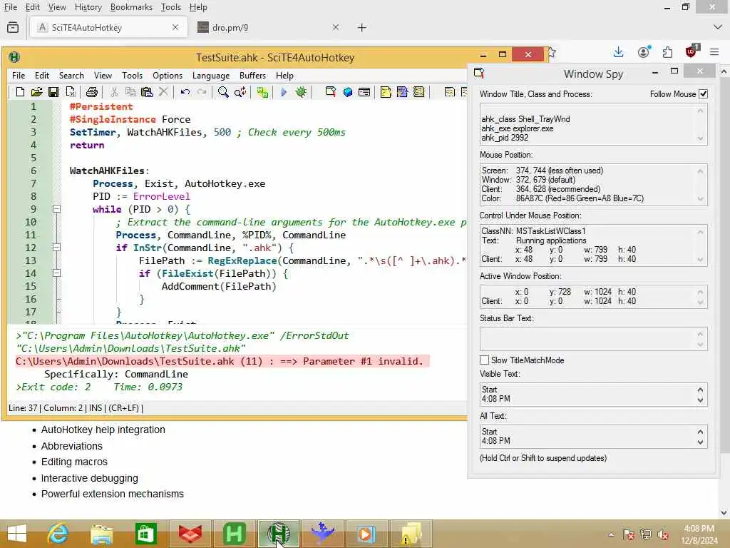Open a new Firefox tab
This screenshot has height=548, width=730.
click(x=361, y=28)
